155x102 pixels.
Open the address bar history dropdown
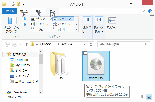(x=86, y=44)
